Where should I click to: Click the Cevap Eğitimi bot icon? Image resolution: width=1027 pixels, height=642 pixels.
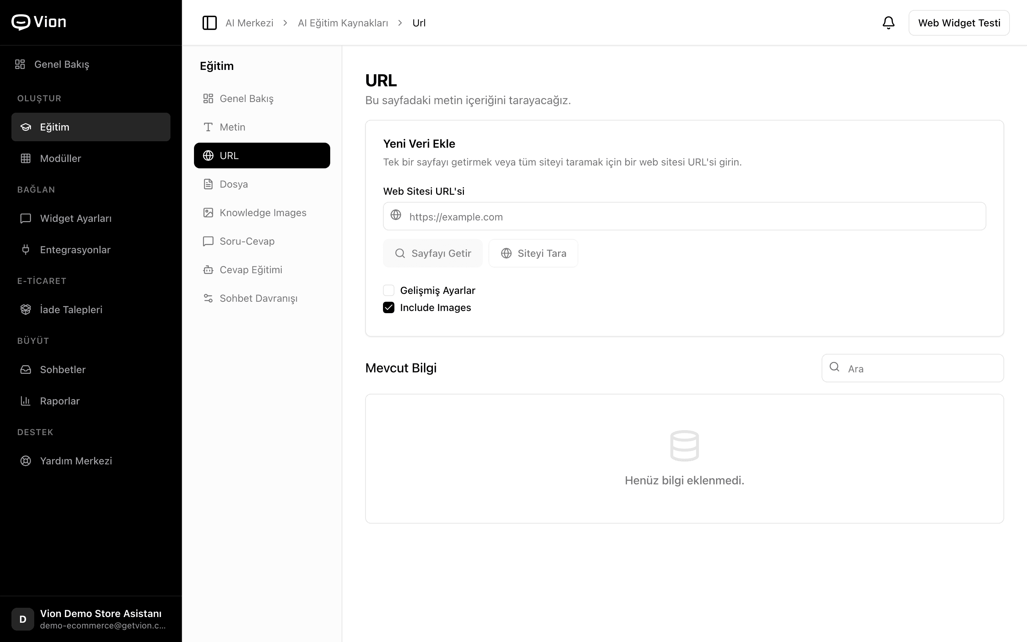tap(208, 270)
